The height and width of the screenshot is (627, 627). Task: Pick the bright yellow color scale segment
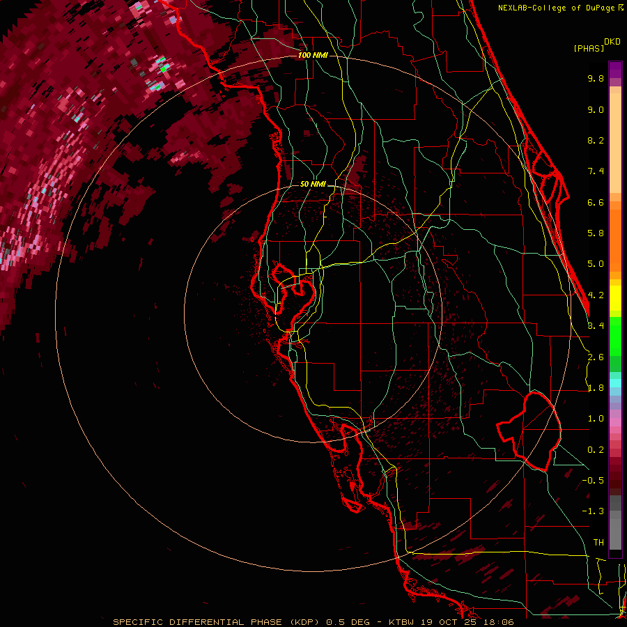(615, 298)
